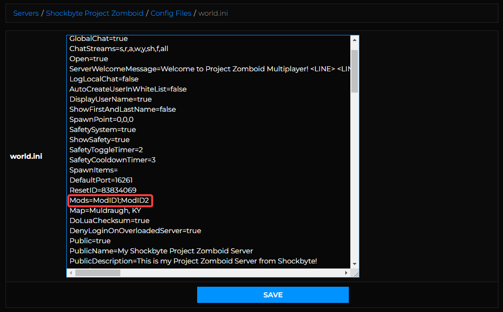
Task: Select the world.ini label beside the editor
Action: click(26, 156)
